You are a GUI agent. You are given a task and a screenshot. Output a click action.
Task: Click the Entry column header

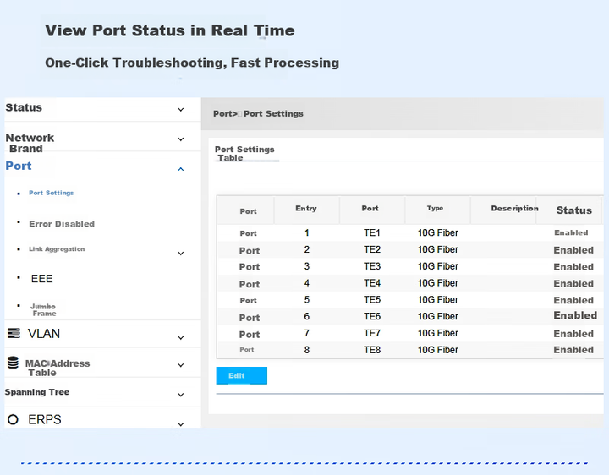point(306,209)
